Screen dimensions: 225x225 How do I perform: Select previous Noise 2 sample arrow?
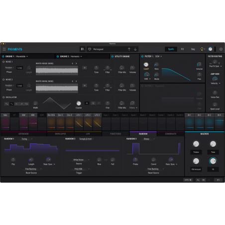73,81
